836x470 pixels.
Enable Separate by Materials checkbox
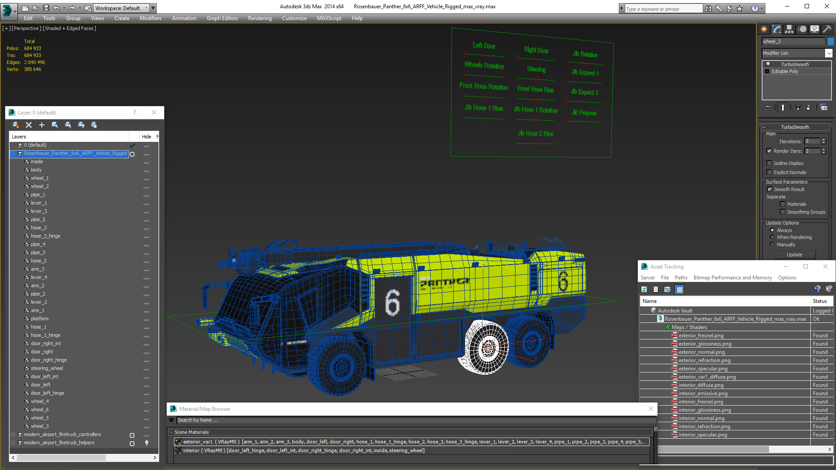click(x=782, y=204)
